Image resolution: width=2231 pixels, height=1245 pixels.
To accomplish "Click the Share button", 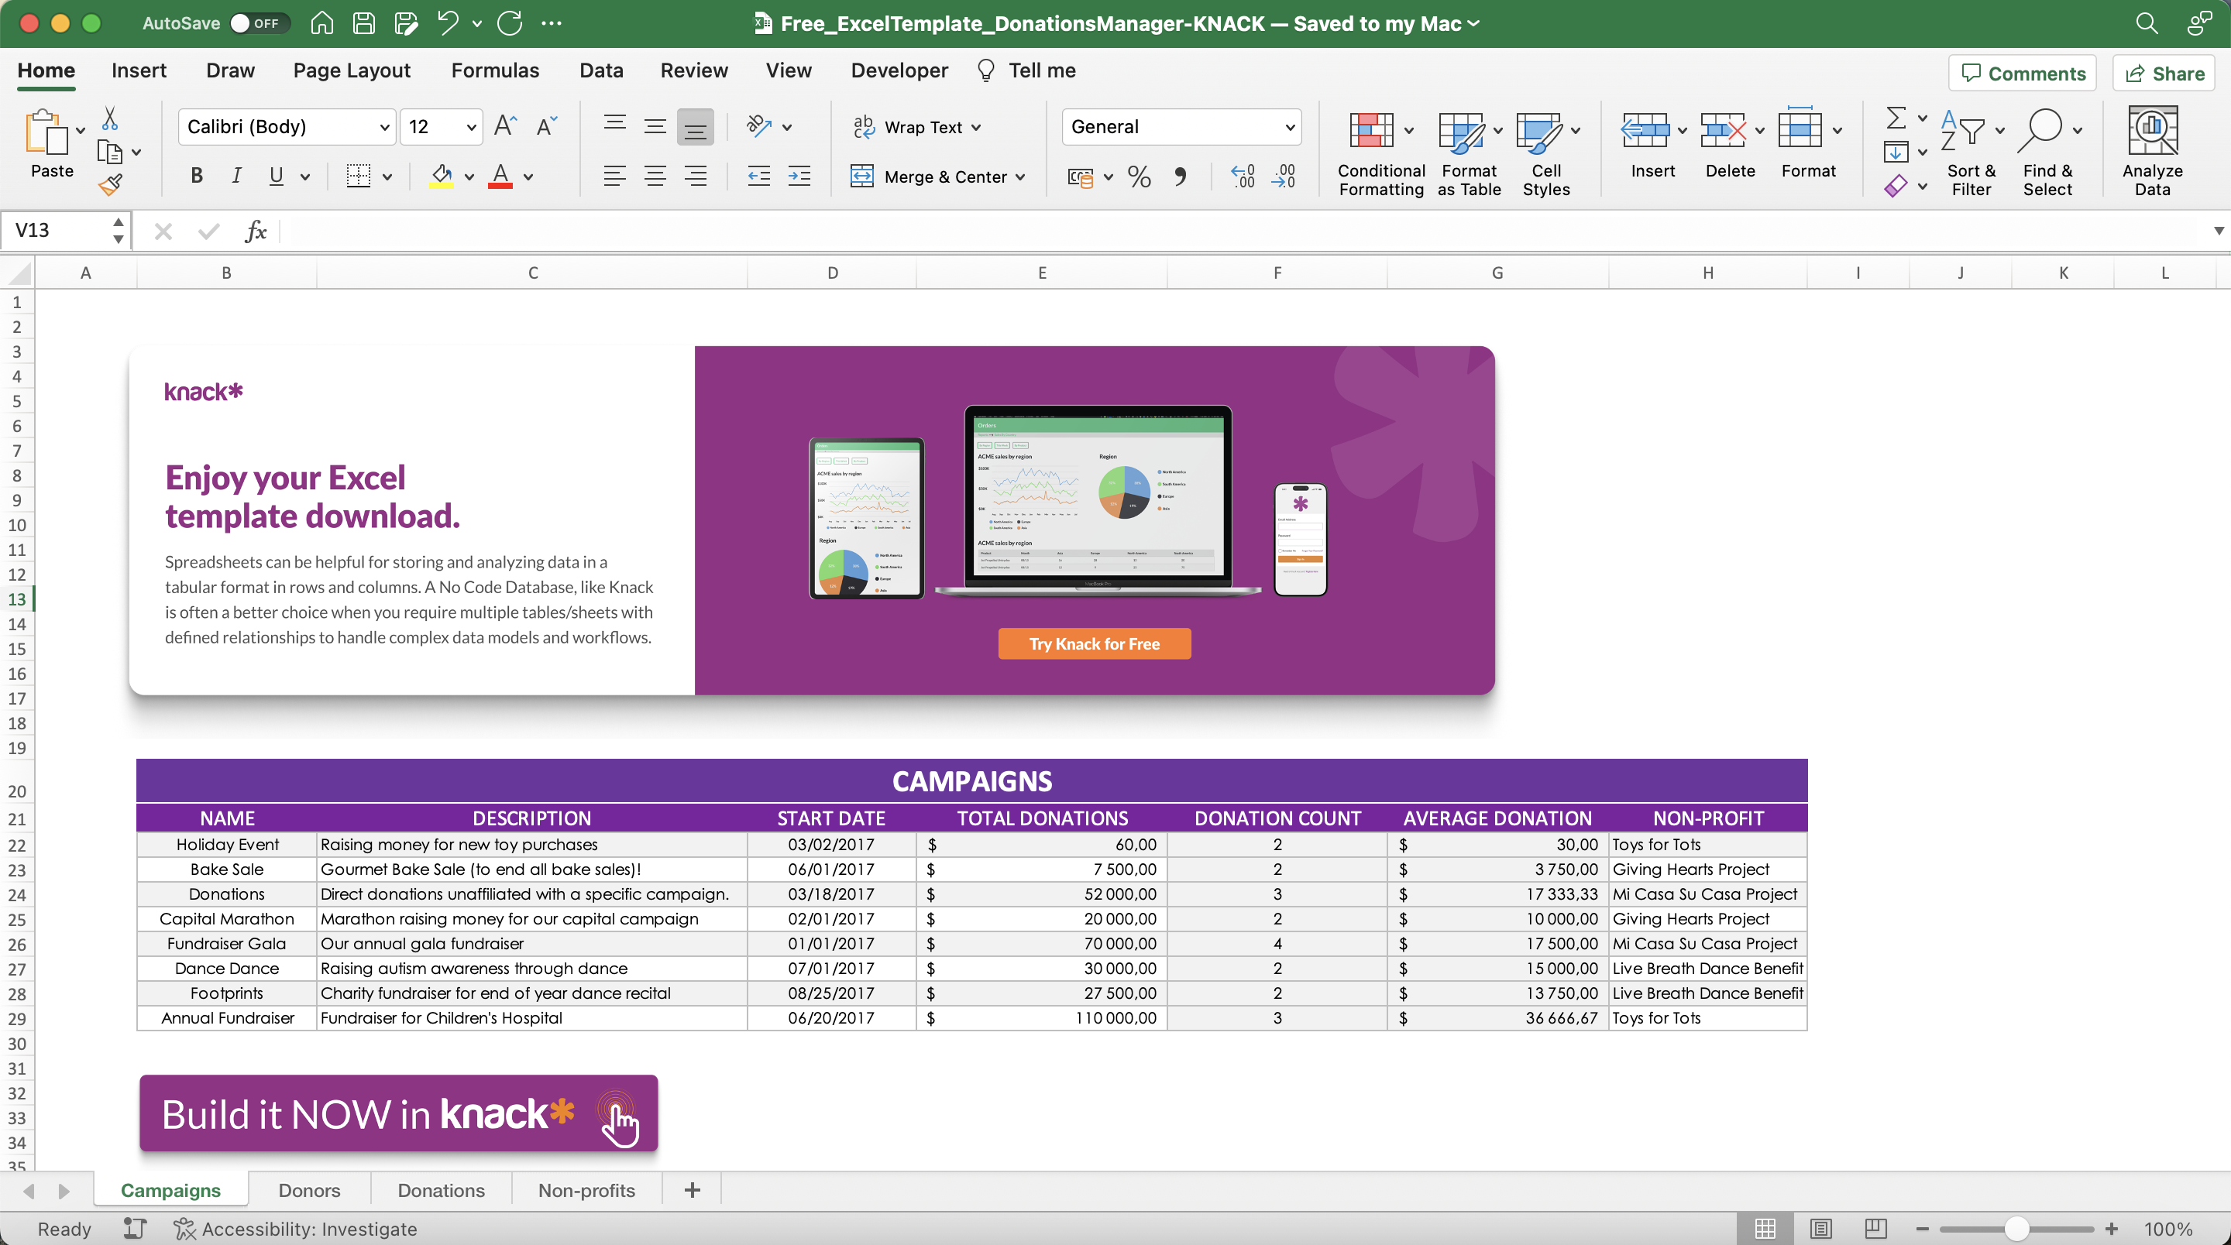I will coord(2163,73).
